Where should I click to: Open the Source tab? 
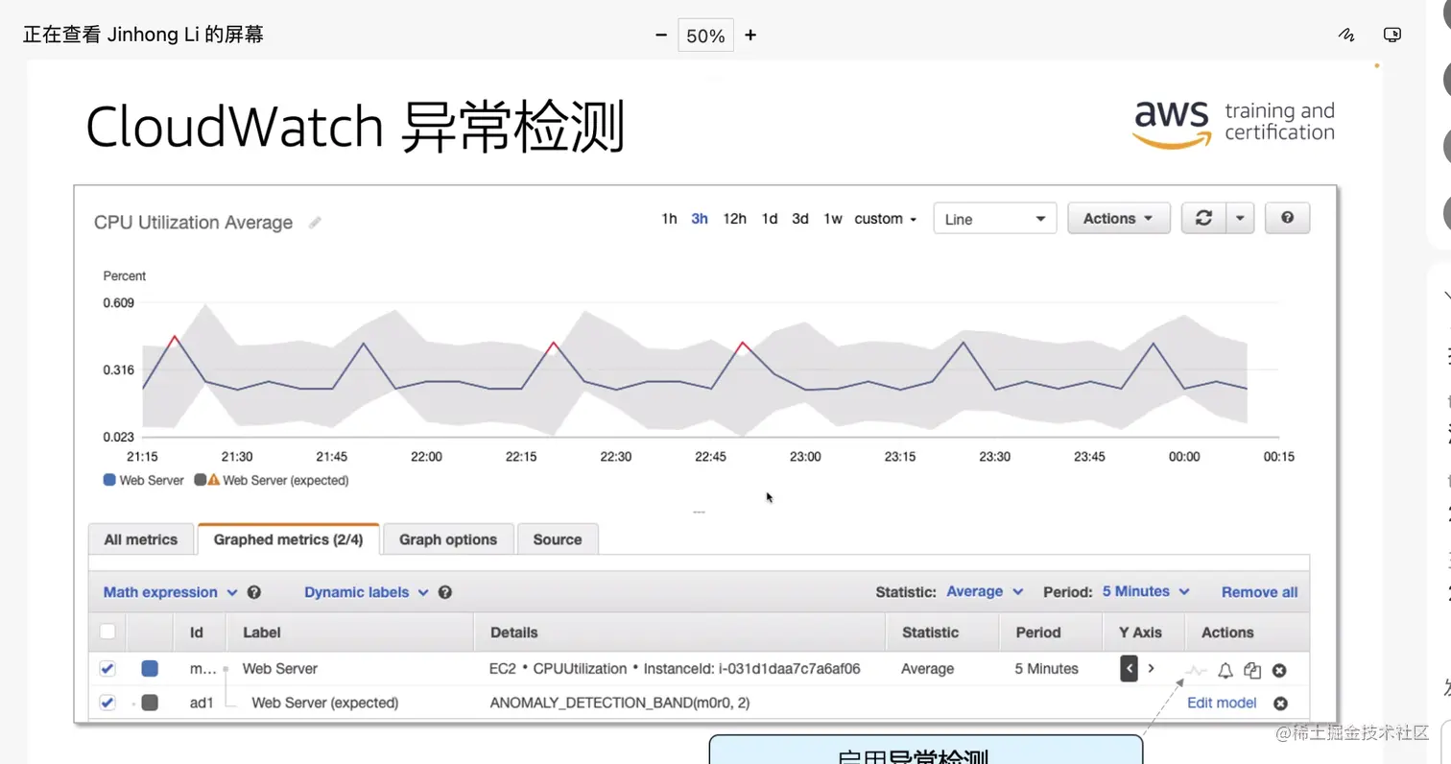(558, 539)
